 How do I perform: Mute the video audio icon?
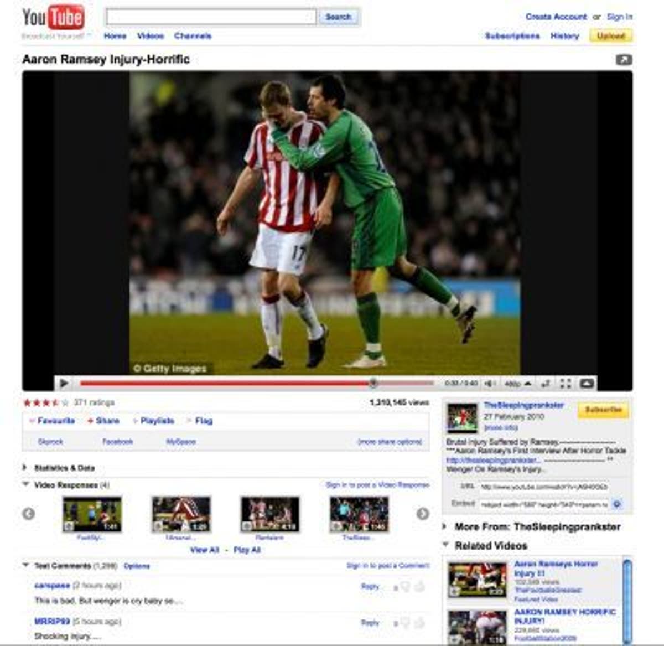[x=489, y=383]
